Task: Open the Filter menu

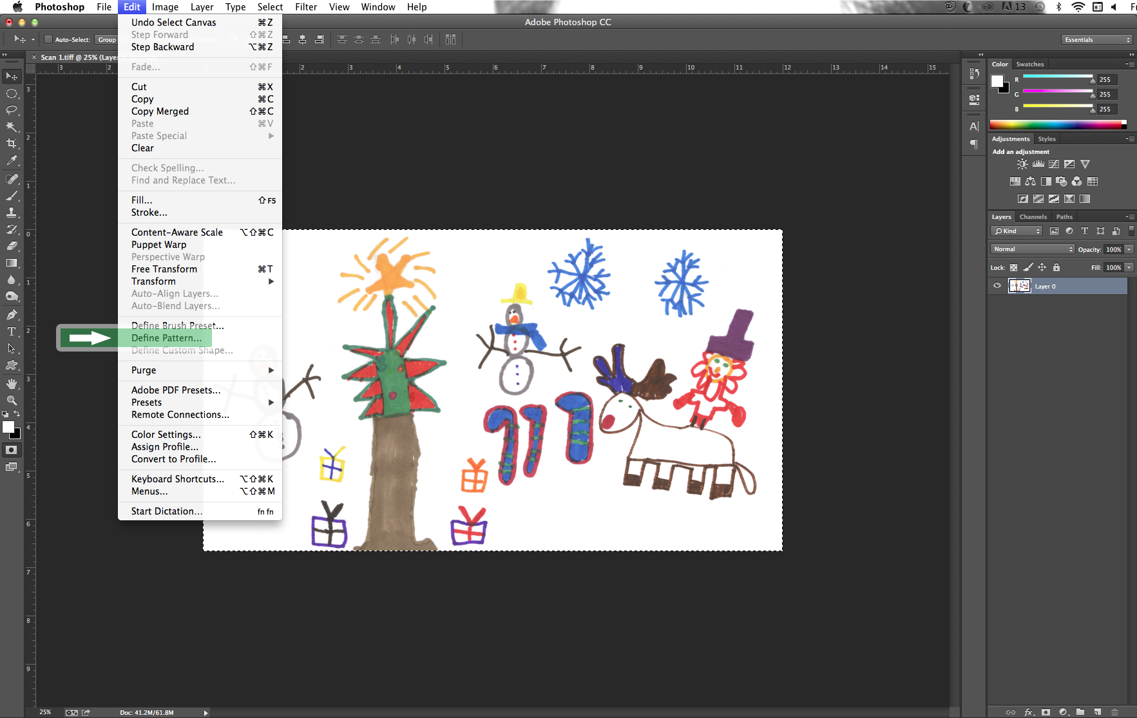Action: (305, 7)
